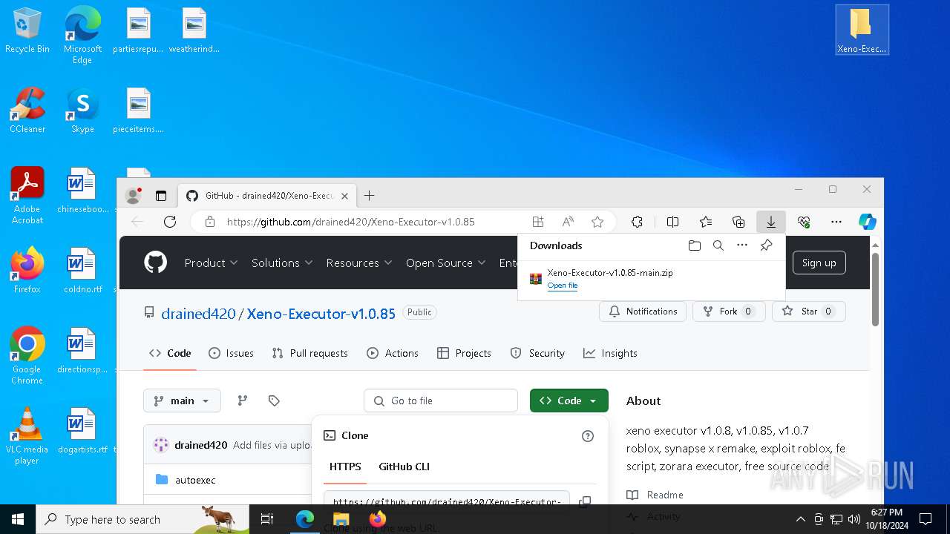Open Google Chrome desktop shortcut
Screen dimensions: 950x534
(27, 355)
